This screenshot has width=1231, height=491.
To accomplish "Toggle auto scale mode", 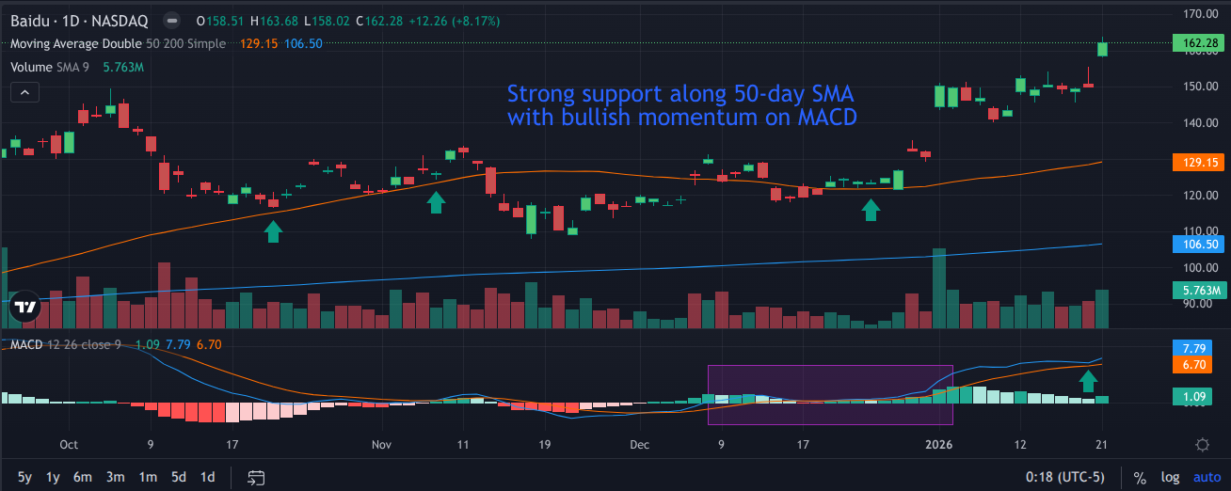I will [1206, 477].
